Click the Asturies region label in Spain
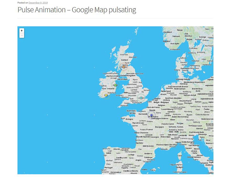The image size is (236, 177). [x=117, y=149]
